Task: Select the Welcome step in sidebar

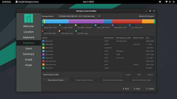Action: click(x=28, y=26)
